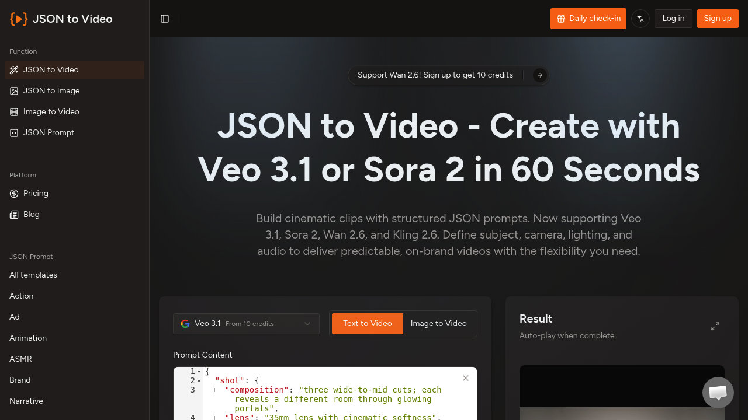Click the Sign up button

718,18
